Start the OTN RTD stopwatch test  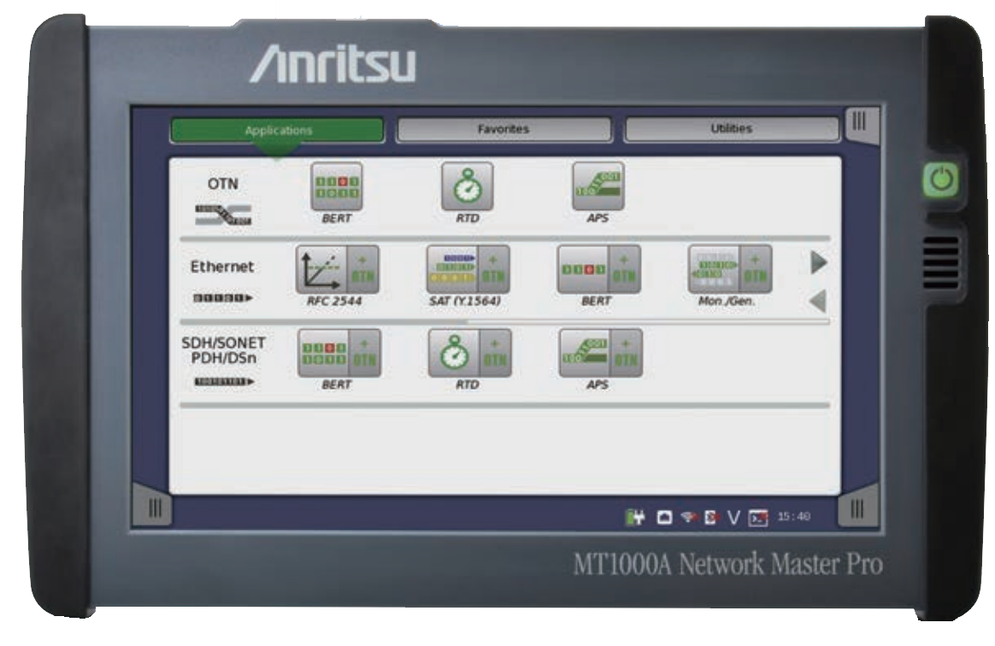[467, 186]
